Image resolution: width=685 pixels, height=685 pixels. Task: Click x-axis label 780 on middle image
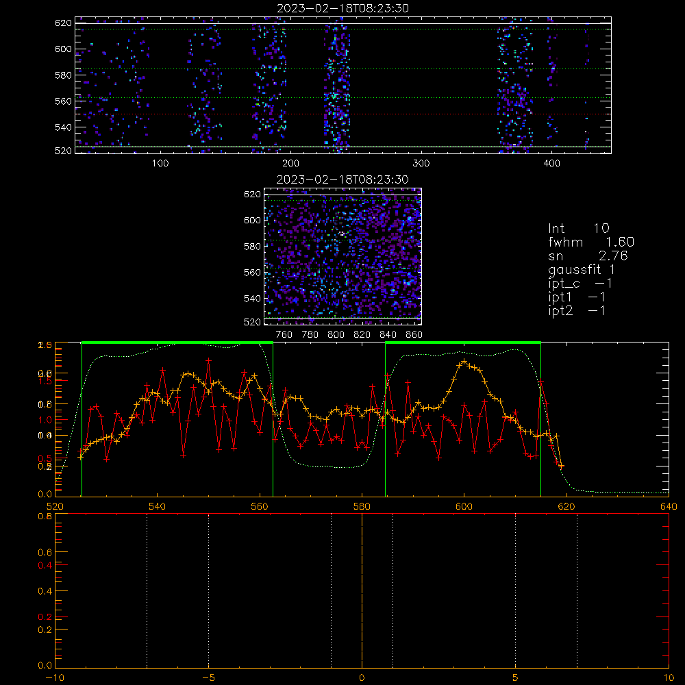coord(310,334)
